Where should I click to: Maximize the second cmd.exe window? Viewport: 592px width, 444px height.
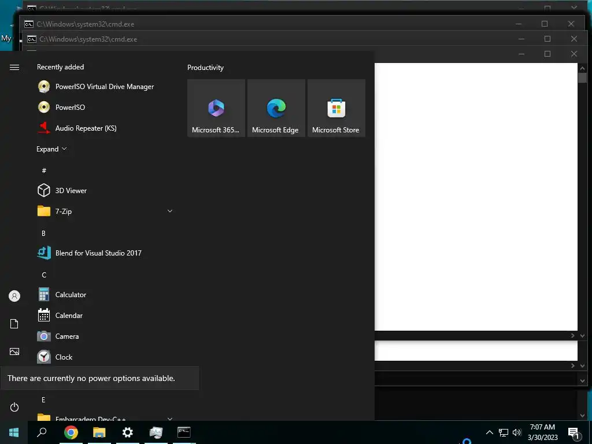tap(545, 24)
